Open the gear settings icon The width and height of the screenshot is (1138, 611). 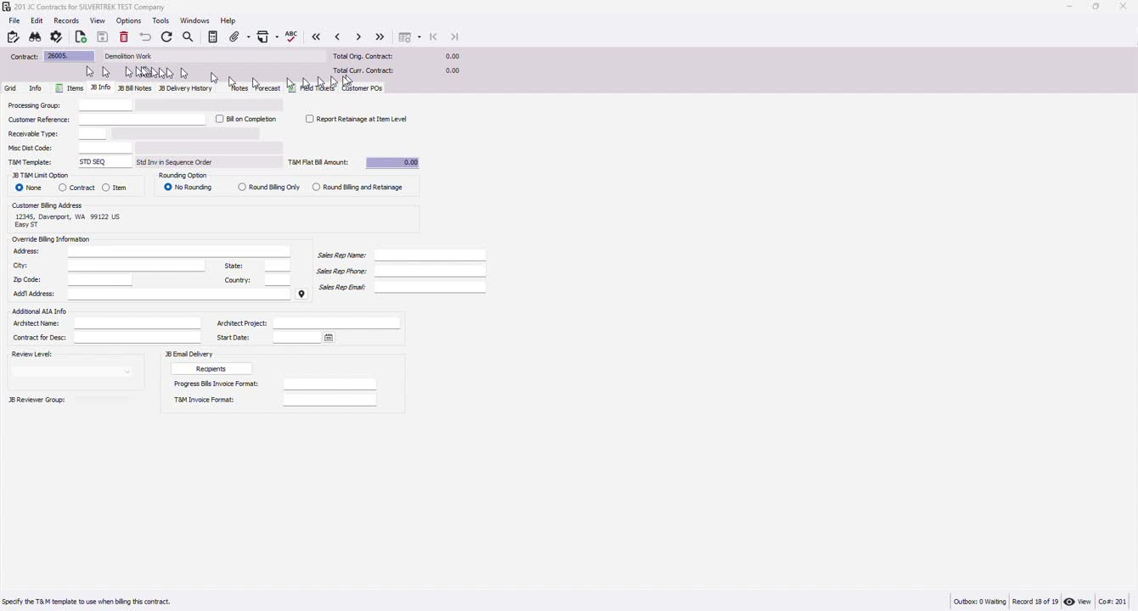(x=56, y=37)
